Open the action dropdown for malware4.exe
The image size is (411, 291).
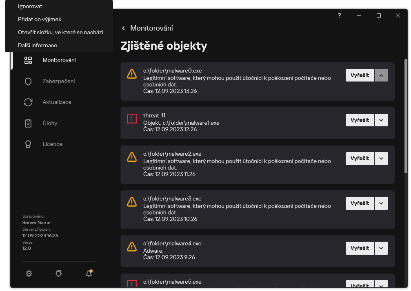click(381, 248)
